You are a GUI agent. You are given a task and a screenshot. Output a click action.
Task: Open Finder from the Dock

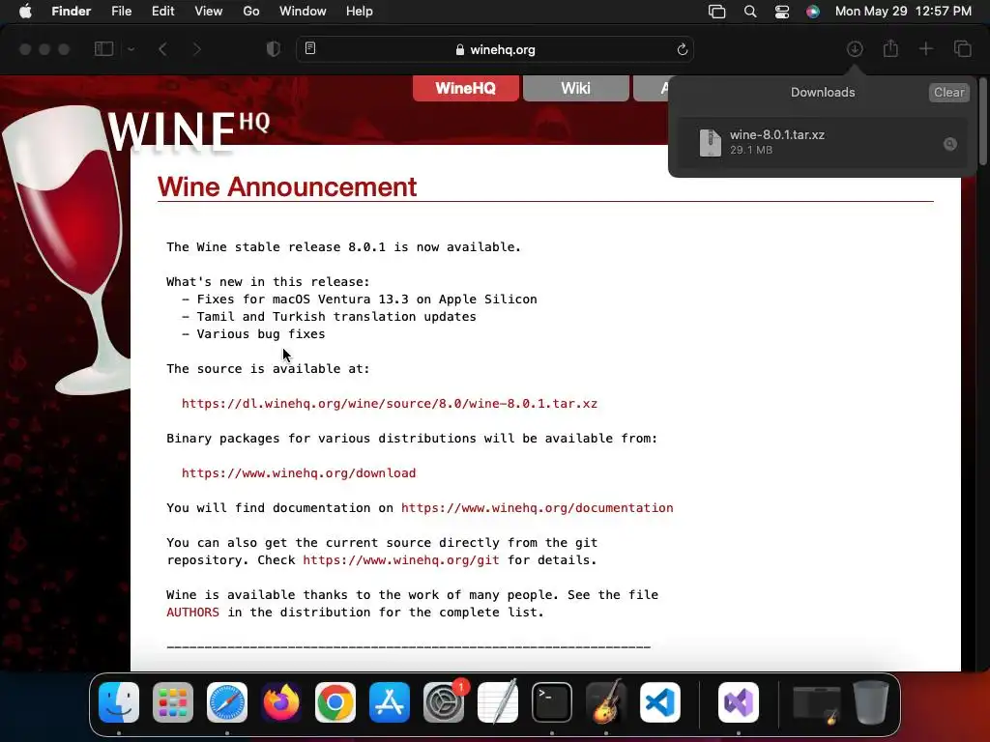coord(119,702)
